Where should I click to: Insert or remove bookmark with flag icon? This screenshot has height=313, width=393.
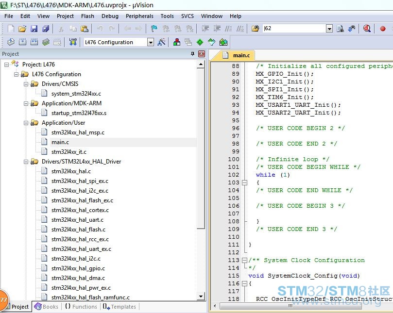click(154, 29)
